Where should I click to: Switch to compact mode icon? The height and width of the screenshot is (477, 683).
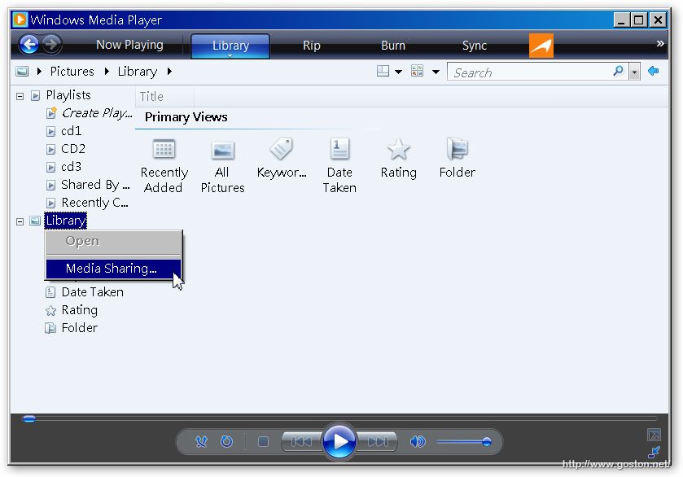654,452
